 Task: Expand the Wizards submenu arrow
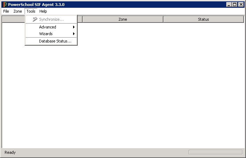pos(74,34)
